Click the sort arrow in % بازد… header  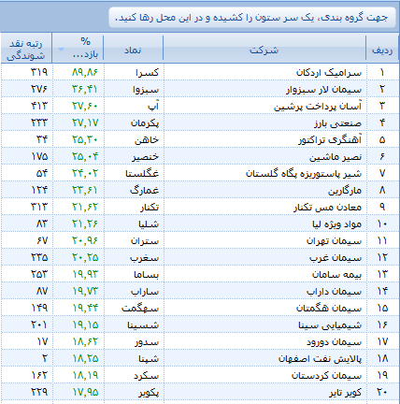(61, 50)
